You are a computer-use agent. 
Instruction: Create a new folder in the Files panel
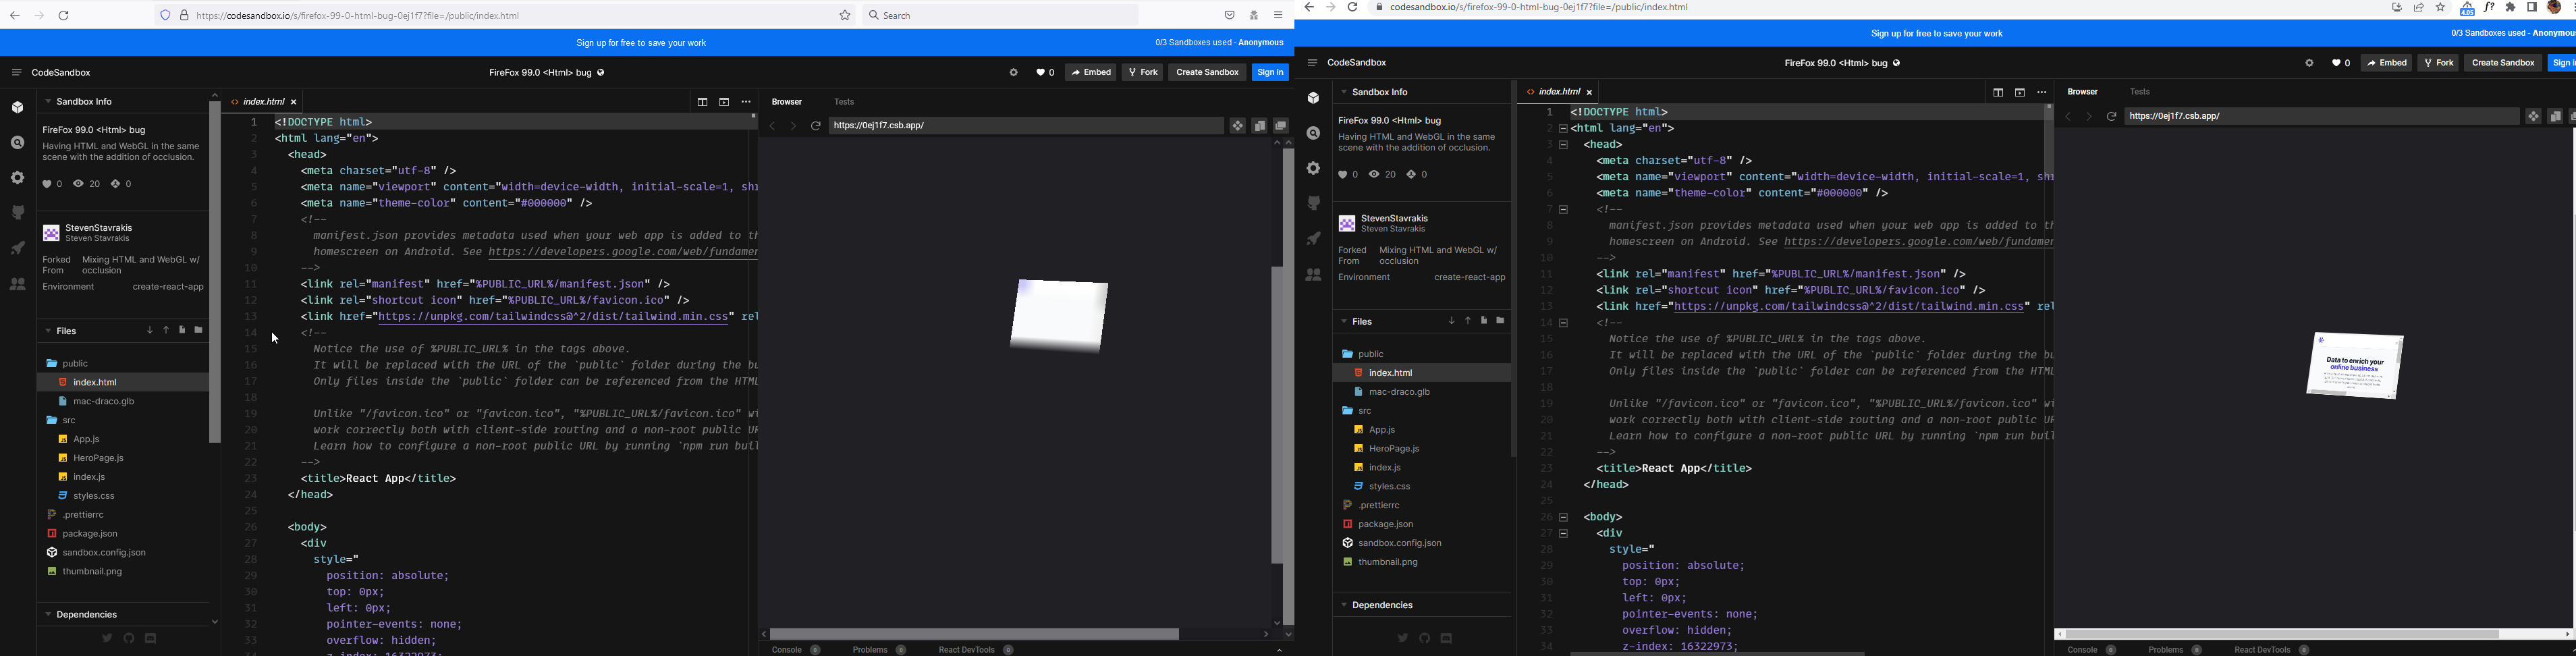198,330
